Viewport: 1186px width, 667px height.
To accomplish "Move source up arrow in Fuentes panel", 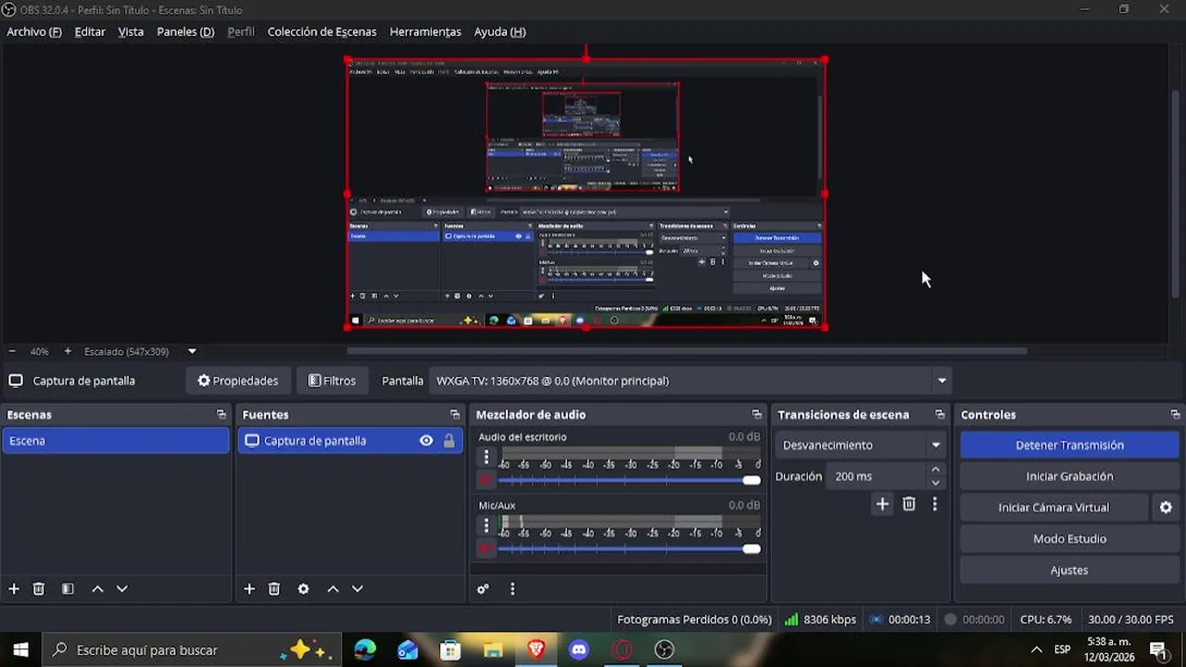I will click(x=333, y=589).
